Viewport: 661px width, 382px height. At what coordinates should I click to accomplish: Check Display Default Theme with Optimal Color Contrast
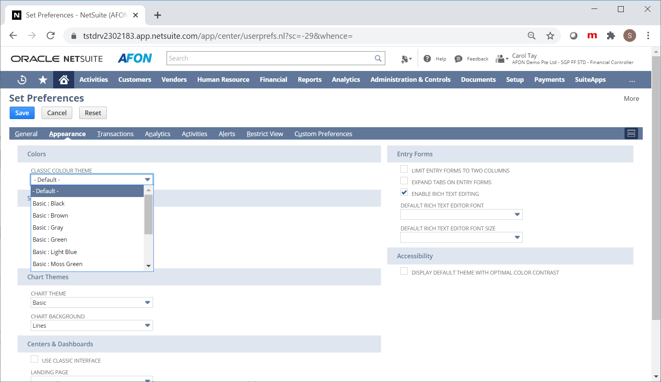coord(404,271)
